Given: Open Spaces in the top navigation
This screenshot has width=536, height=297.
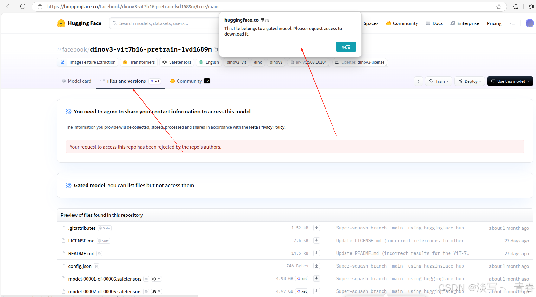Looking at the screenshot, I should click(x=371, y=23).
